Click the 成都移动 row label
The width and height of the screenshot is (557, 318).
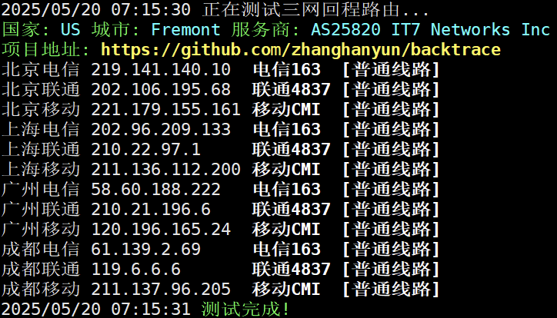pos(41,290)
